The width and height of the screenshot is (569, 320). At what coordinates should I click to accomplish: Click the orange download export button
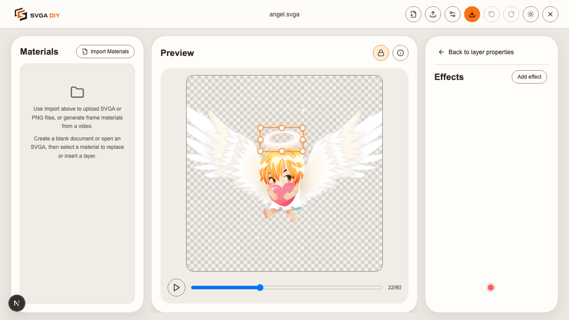click(472, 14)
